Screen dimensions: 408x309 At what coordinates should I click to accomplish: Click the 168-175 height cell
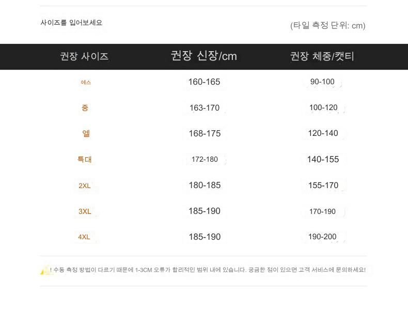pyautogui.click(x=204, y=133)
